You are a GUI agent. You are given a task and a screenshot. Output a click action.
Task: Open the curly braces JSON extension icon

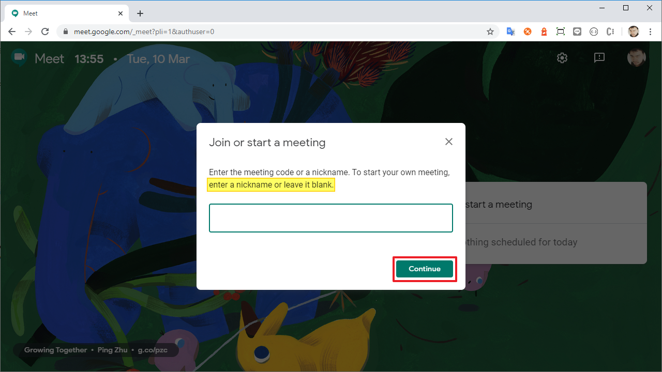(594, 32)
